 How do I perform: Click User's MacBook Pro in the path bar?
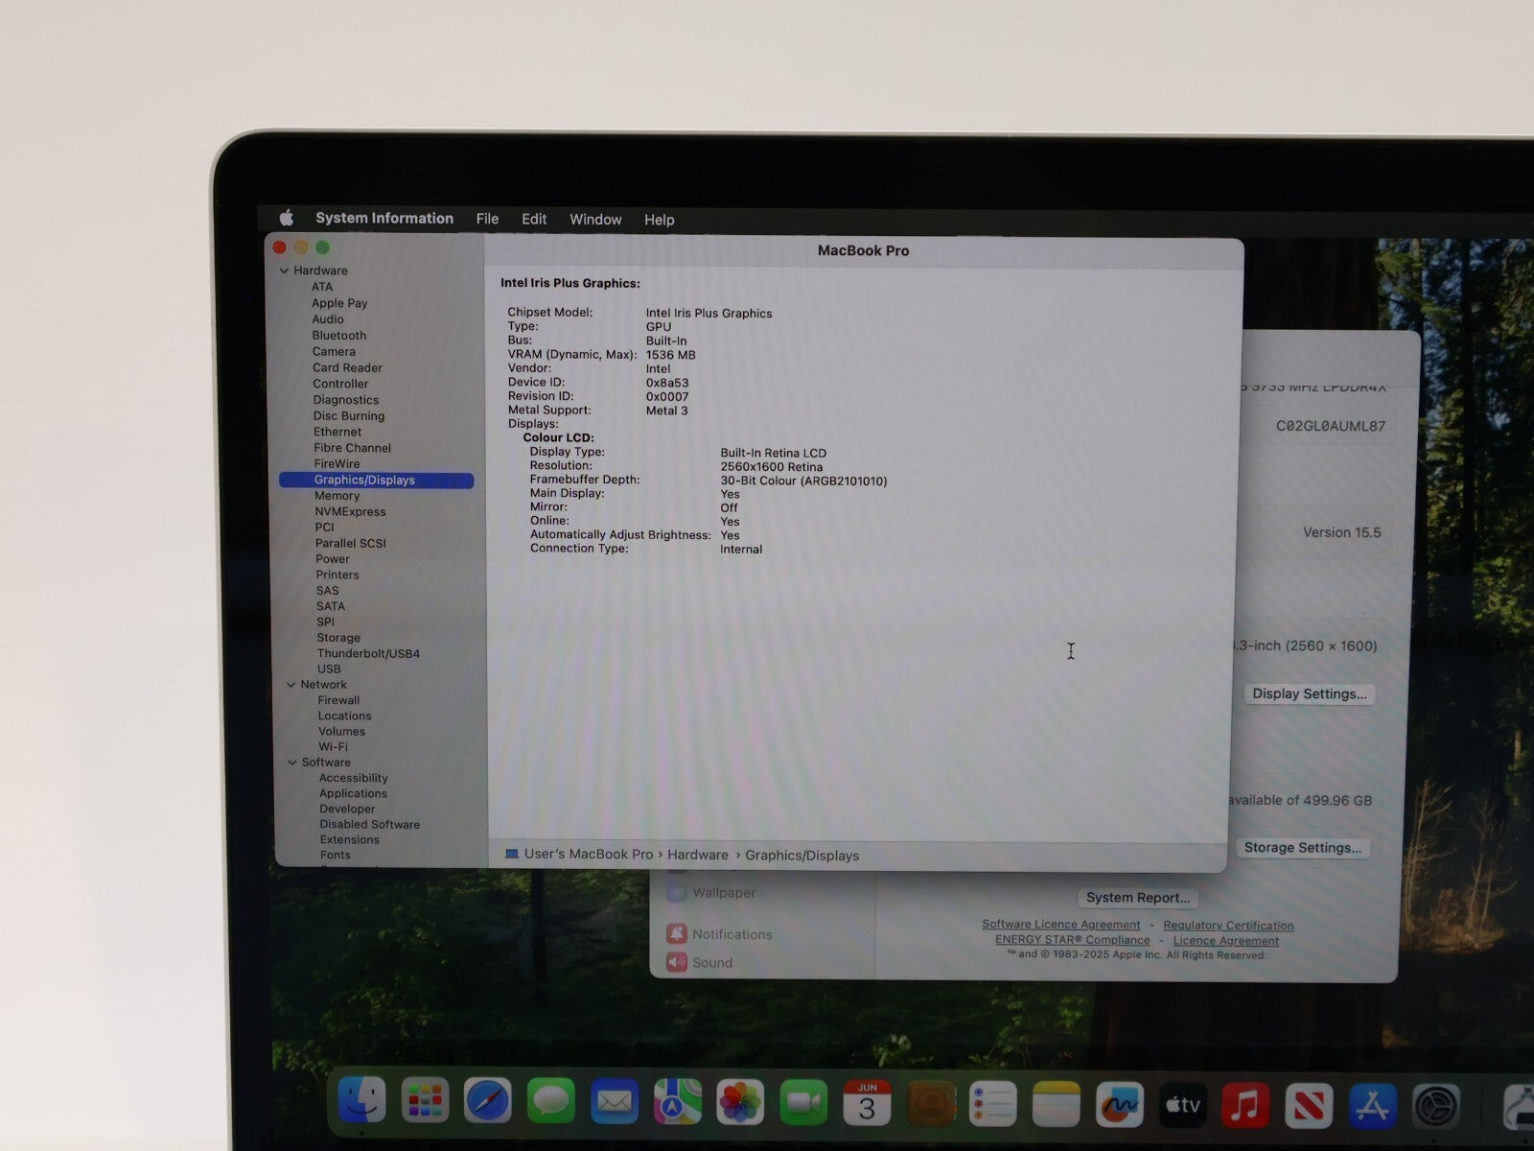click(x=589, y=854)
